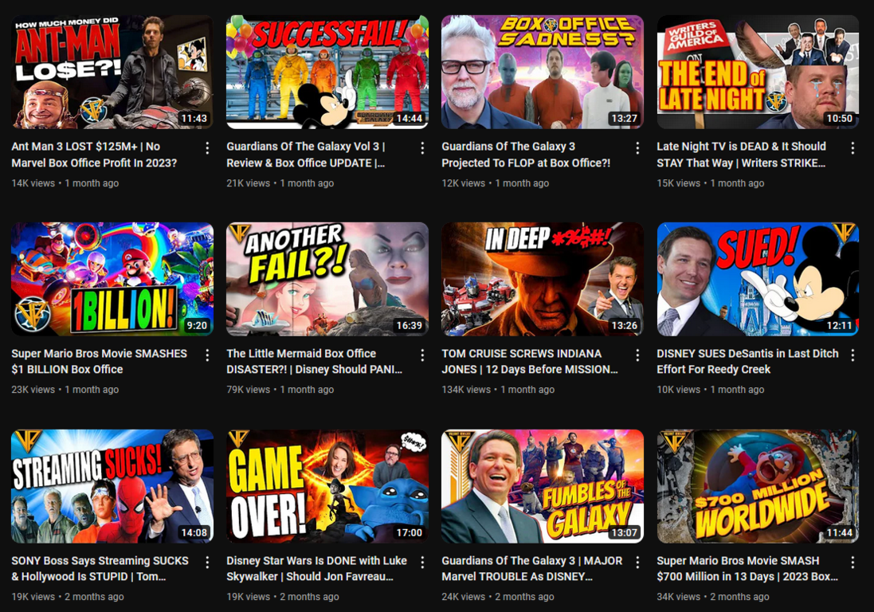Click '10K views' under DeSantis video

point(678,390)
